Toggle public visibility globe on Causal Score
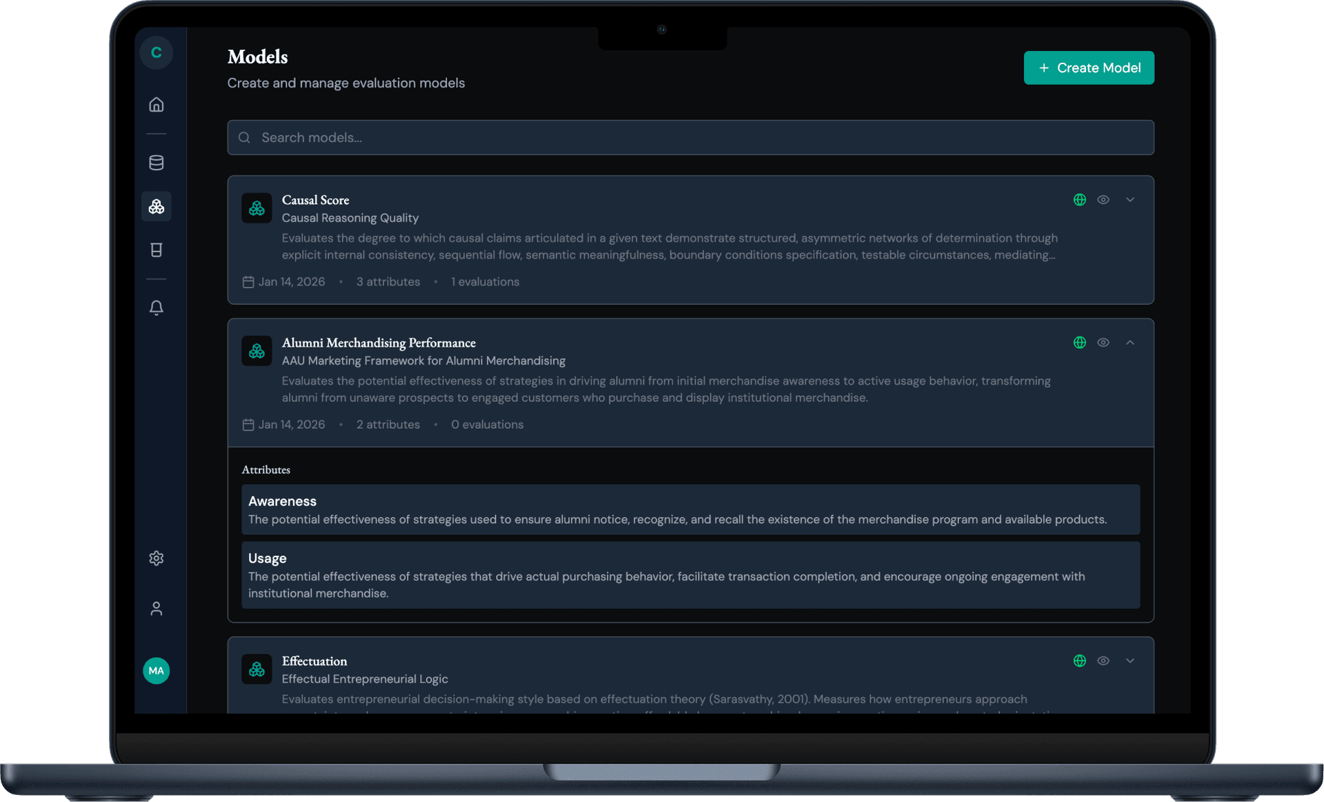 1079,199
